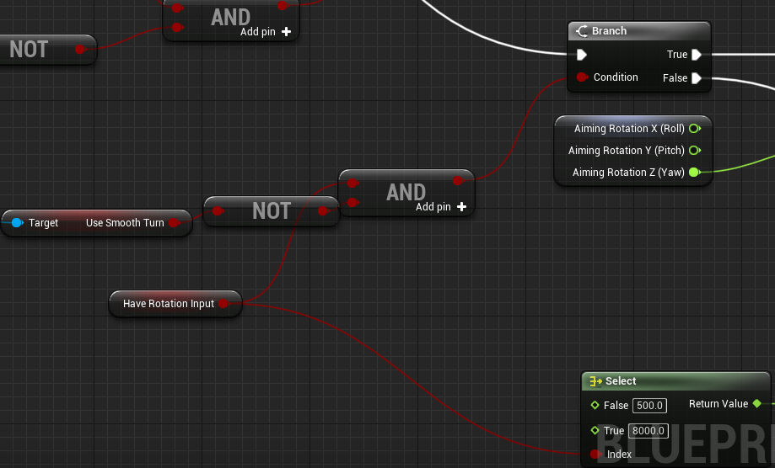
Task: Click the Select node False value field
Action: coord(650,406)
